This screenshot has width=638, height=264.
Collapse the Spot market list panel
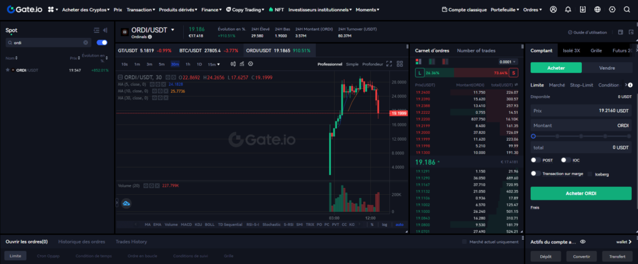(105, 30)
